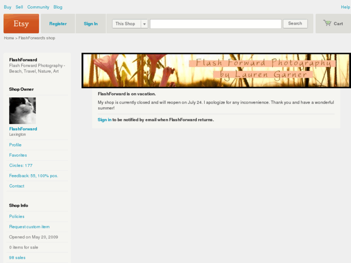This screenshot has width=351, height=263.
Task: Click the 'Shop Owner' section heading
Action: click(21, 89)
